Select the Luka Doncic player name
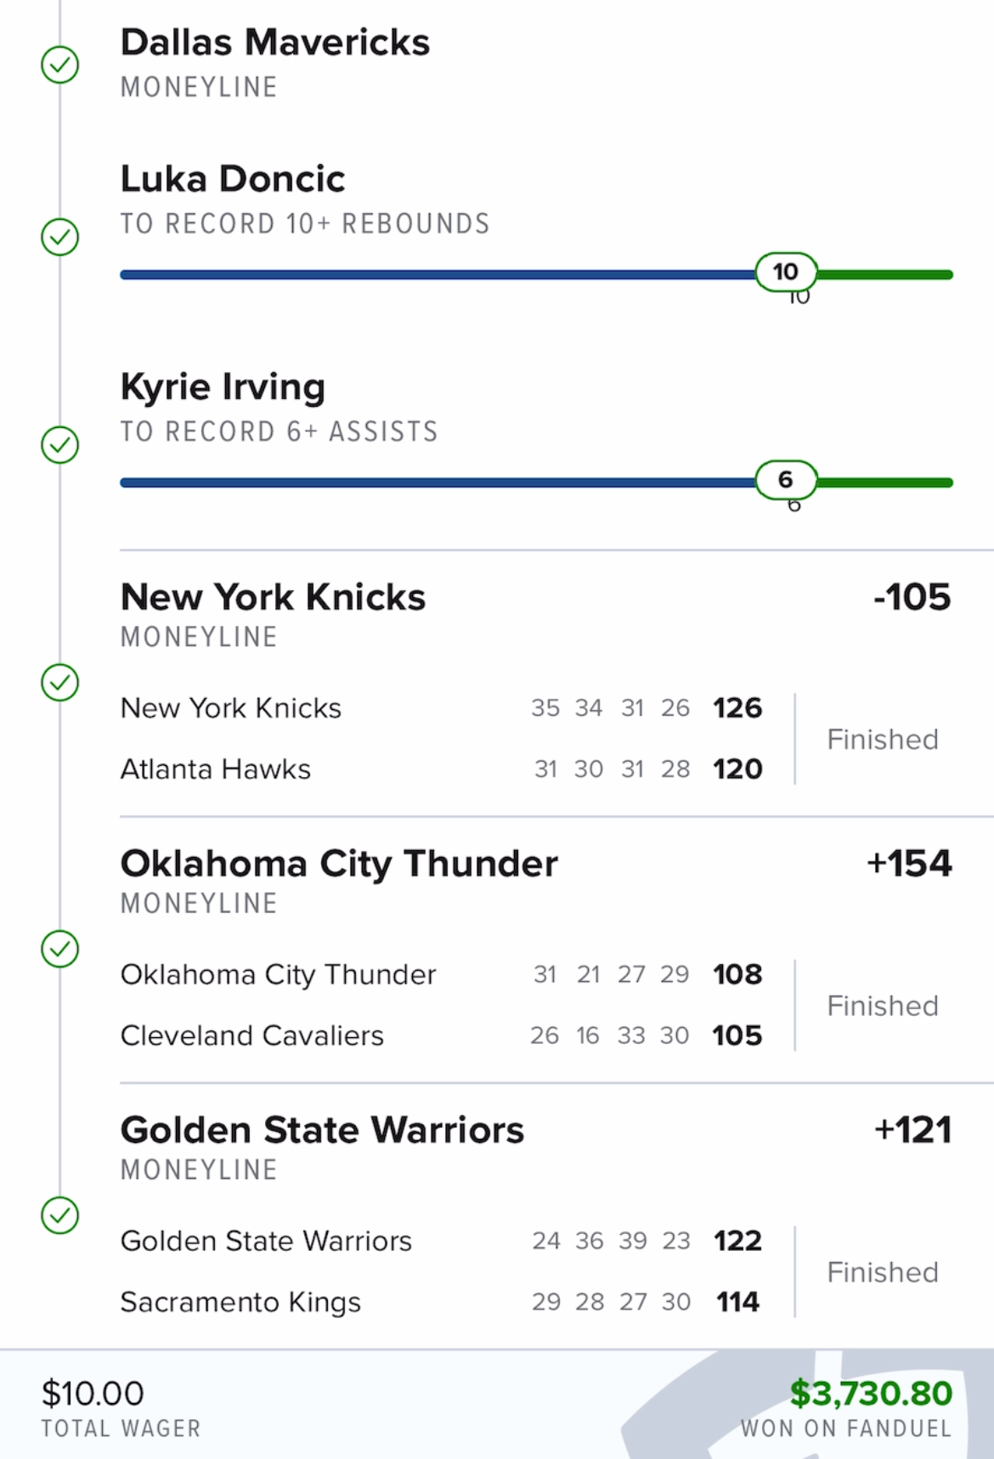Screen dimensions: 994x1459 pos(233,179)
